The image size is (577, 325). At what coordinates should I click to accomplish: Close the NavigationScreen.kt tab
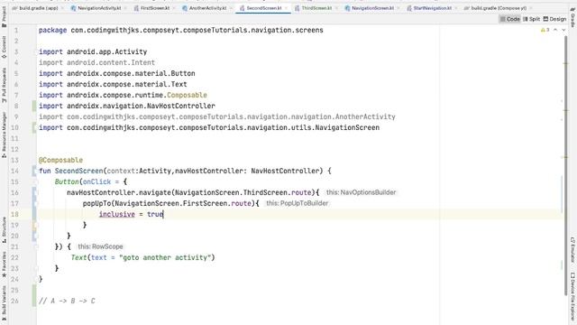(x=398, y=8)
